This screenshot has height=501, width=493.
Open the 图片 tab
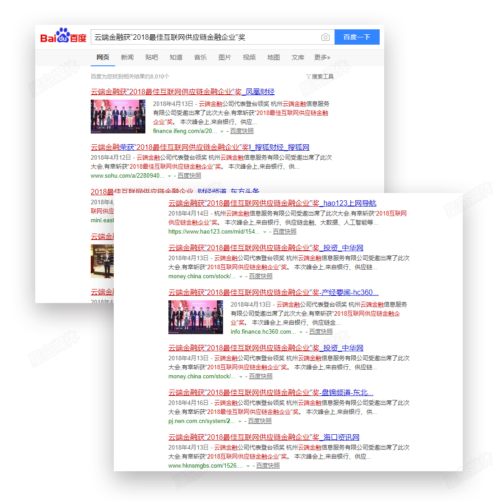pos(224,58)
